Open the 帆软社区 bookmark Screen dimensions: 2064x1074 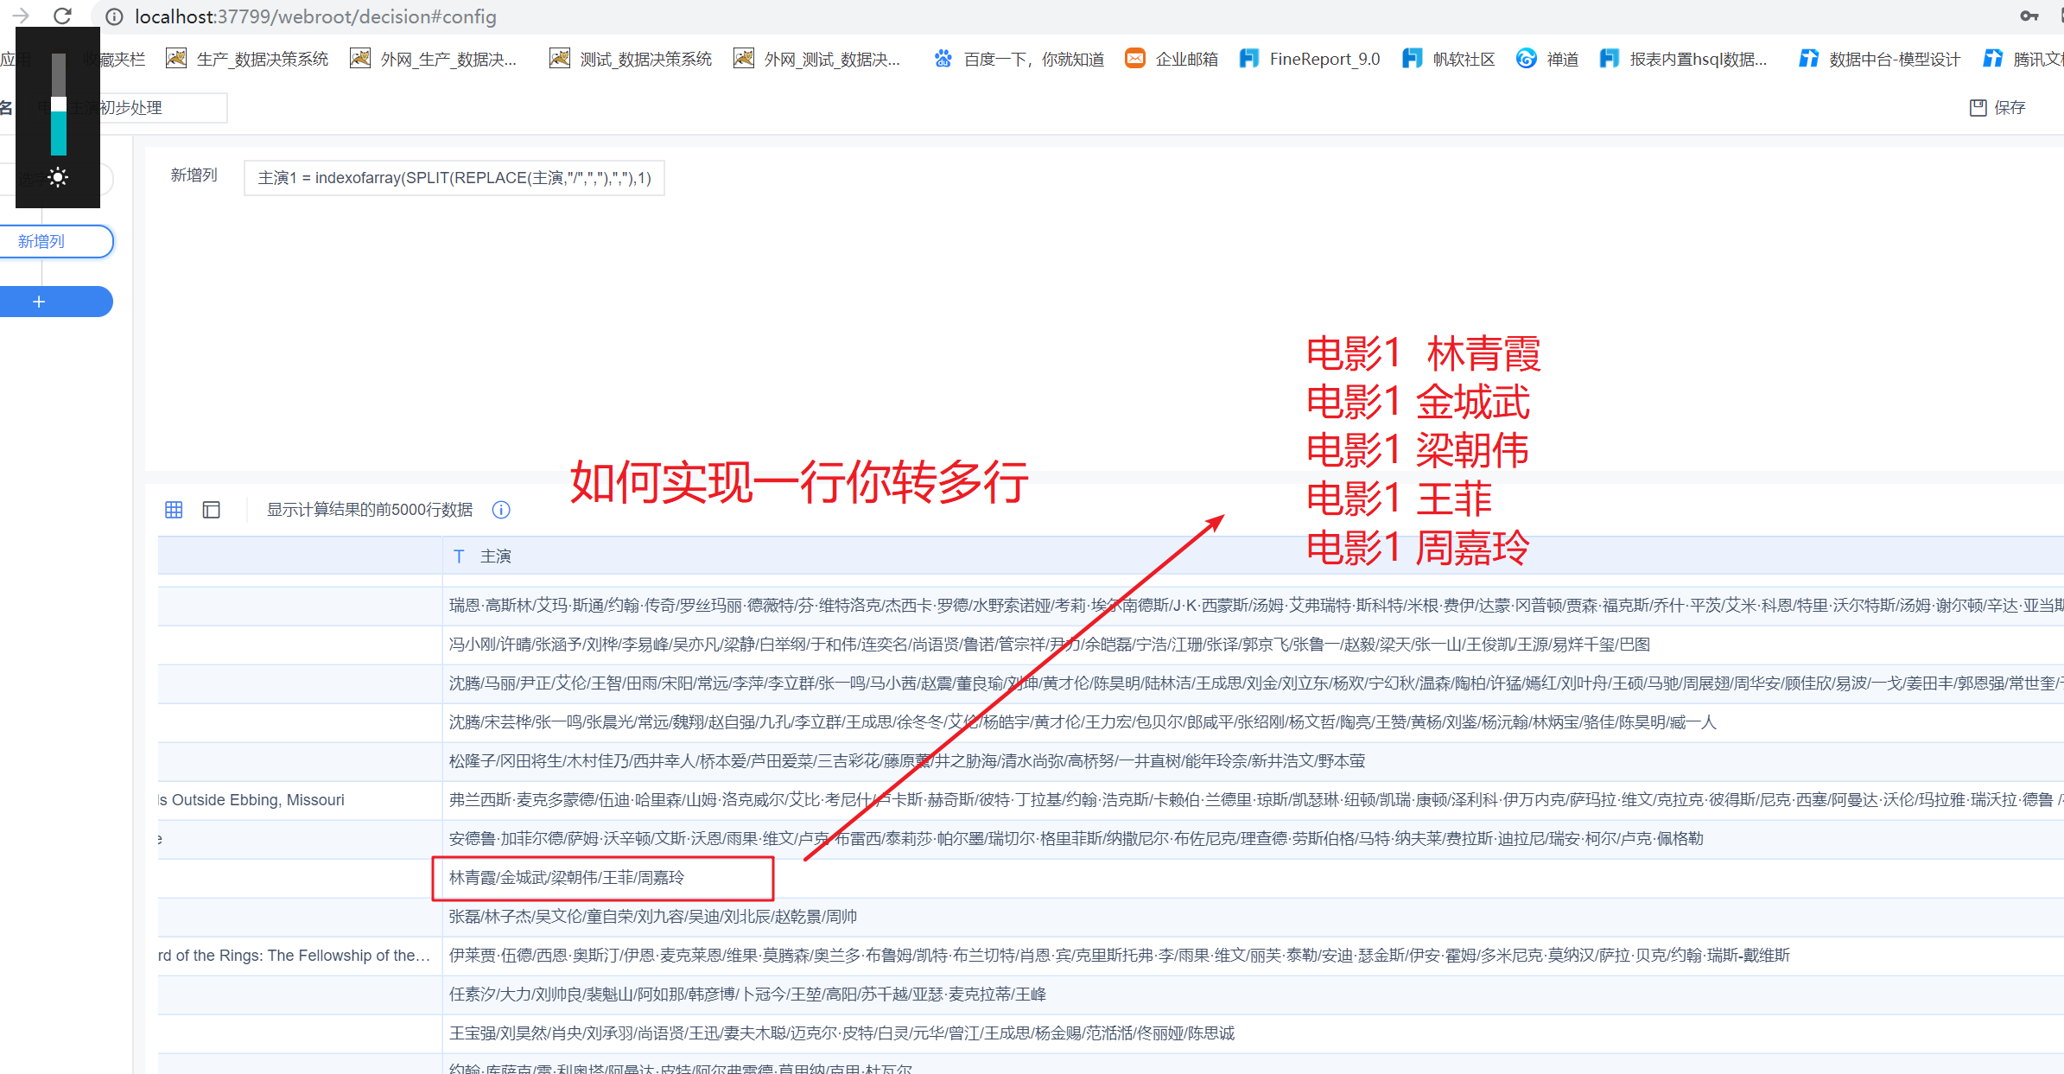[x=1449, y=59]
